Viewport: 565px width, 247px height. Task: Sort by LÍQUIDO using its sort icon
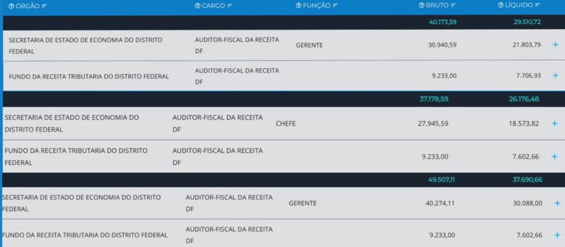tap(537, 6)
